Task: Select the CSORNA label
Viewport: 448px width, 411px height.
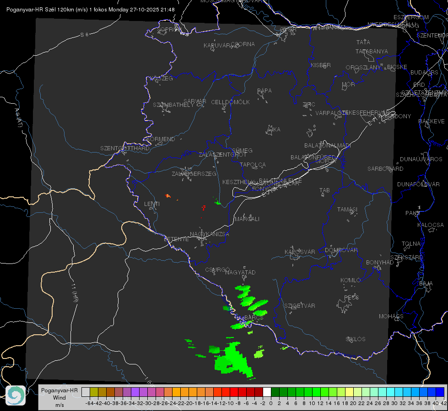Action: click(x=243, y=44)
